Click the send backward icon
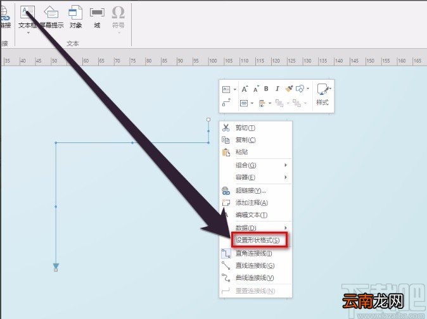 pyautogui.click(x=296, y=103)
